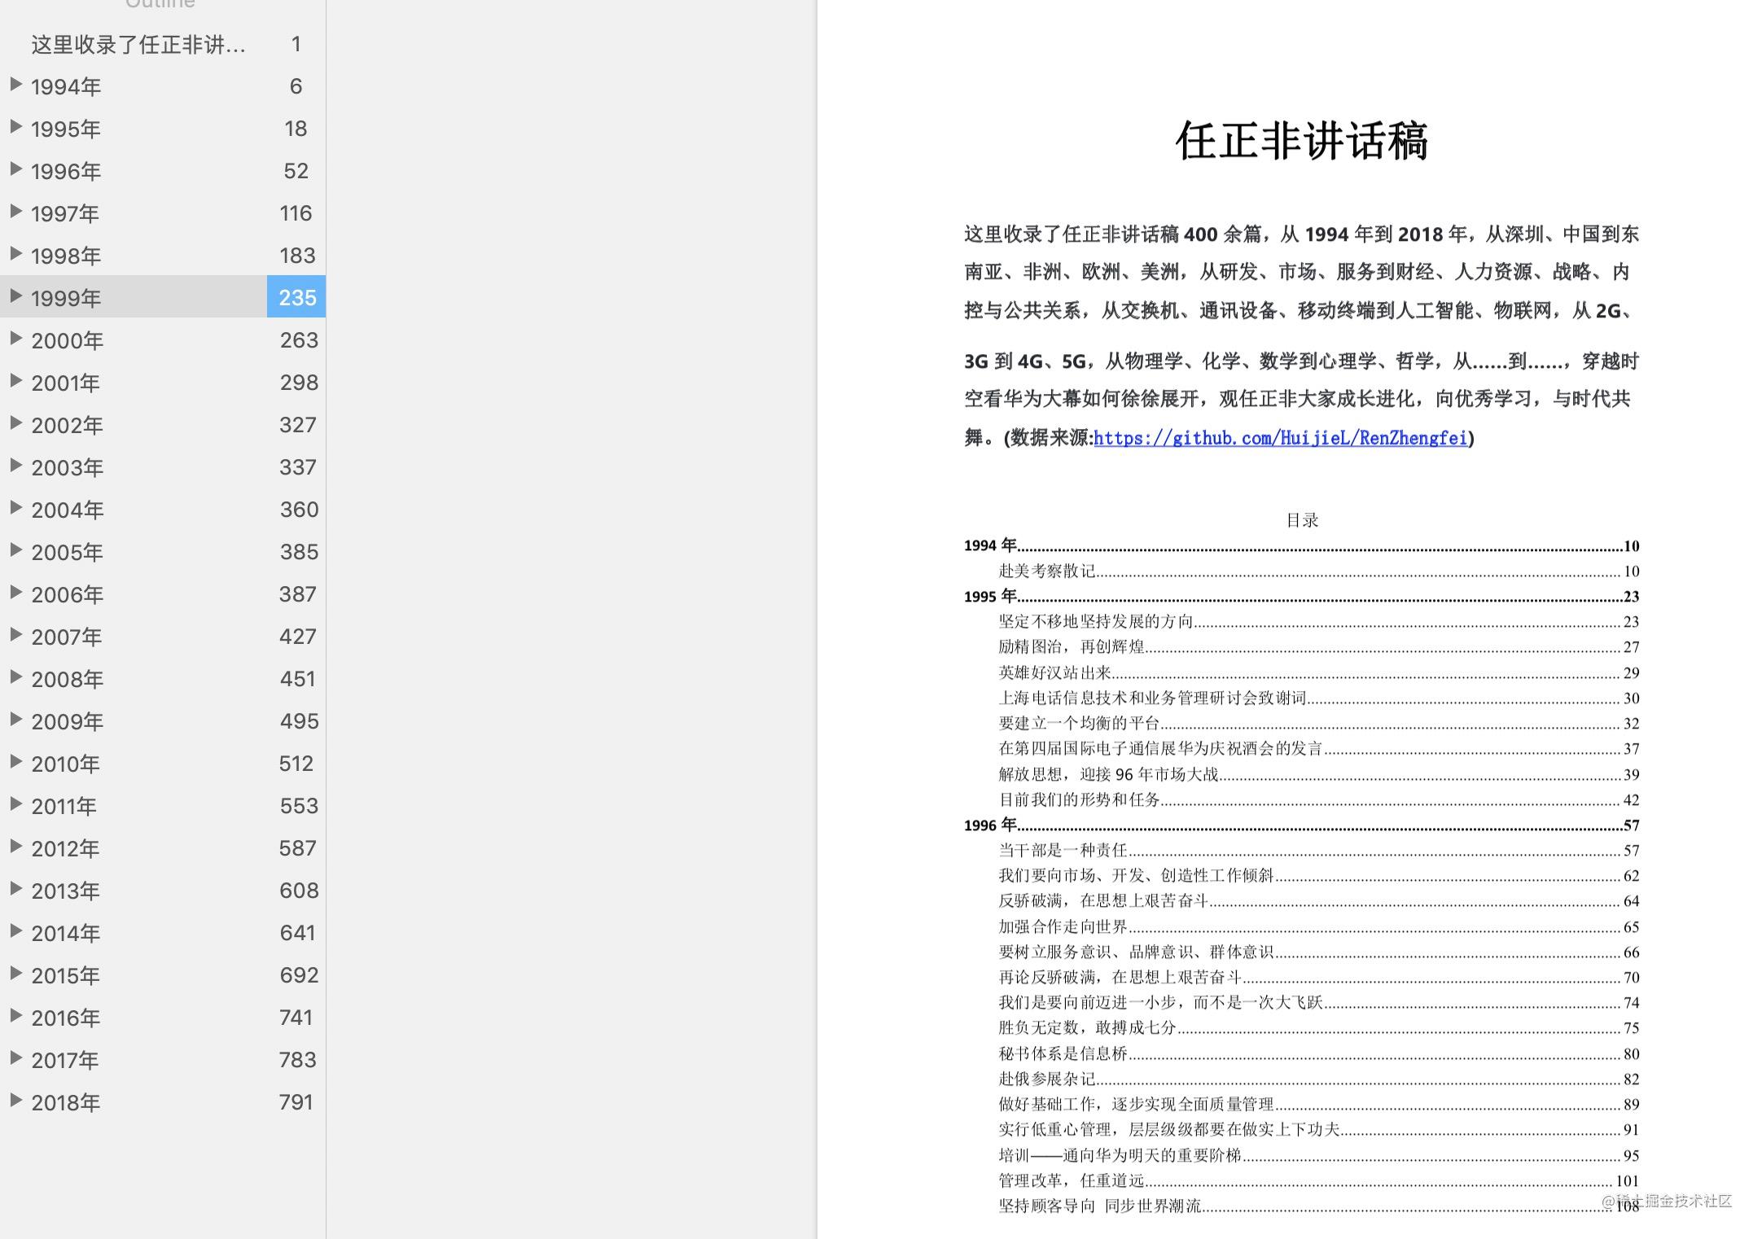Expand the 2017年 outline entry
Screen dimensions: 1762x1239
point(15,1057)
